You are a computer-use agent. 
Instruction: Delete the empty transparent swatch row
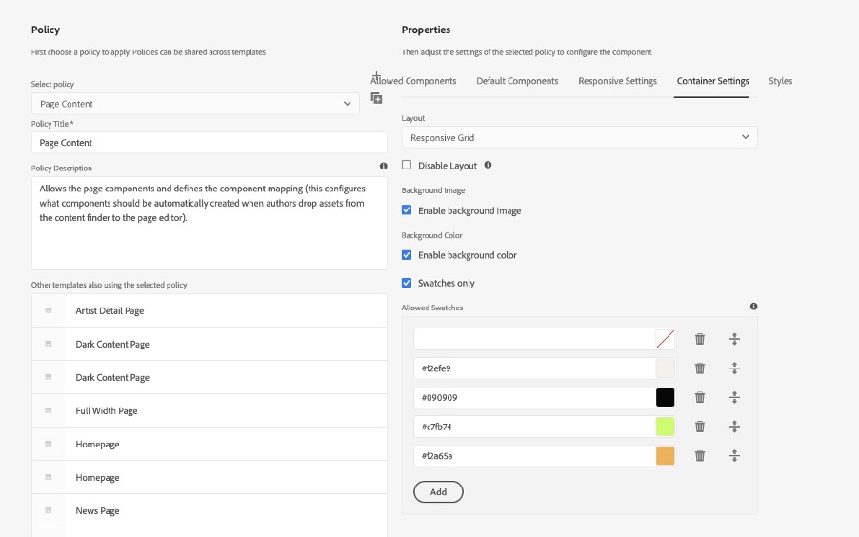coord(700,339)
